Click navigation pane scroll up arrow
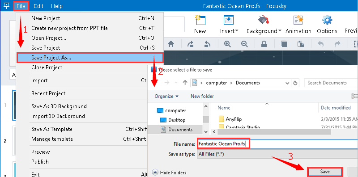 click(206, 106)
